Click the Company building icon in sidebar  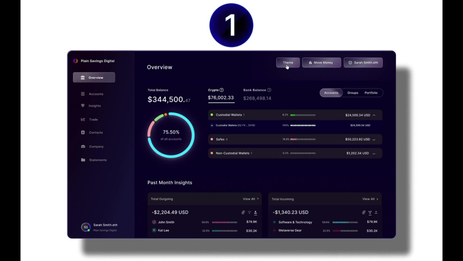(83, 146)
